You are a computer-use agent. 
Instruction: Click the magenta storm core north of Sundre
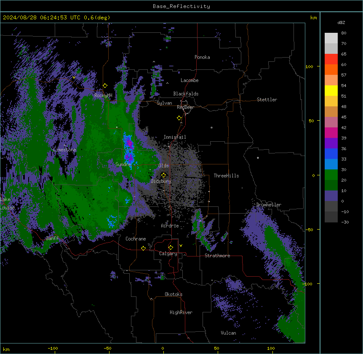(130, 145)
